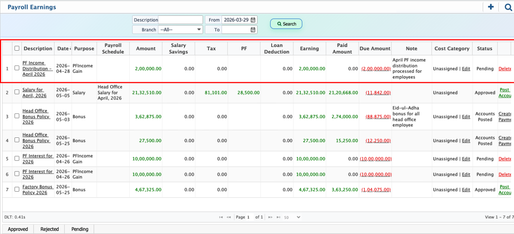514x234 pixels.
Task: Check the Salary for April, 2026 row
Action: tap(17, 92)
